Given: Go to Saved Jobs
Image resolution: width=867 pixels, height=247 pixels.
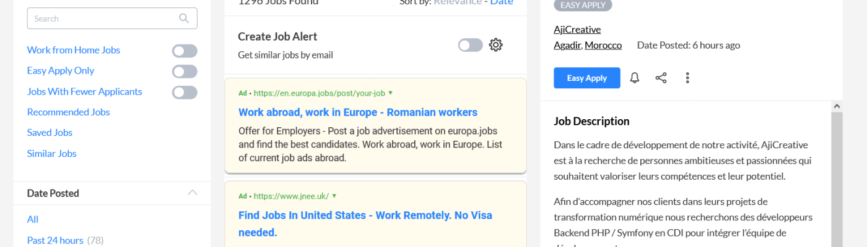Looking at the screenshot, I should [50, 132].
